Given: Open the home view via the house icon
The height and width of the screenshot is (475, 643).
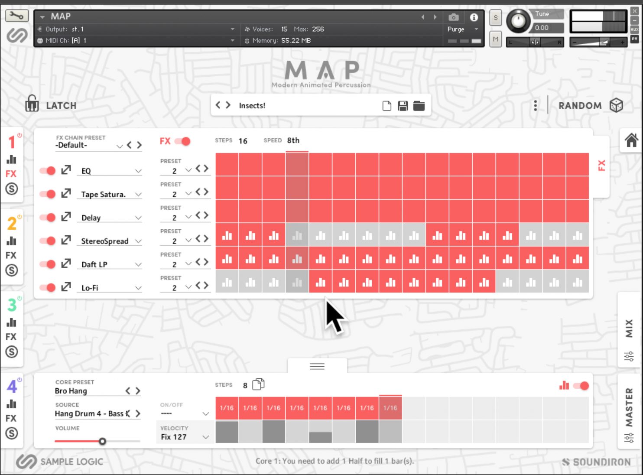Looking at the screenshot, I should coord(631,141).
